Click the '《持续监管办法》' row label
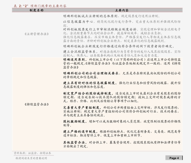This screenshot has width=191, height=163. point(37,104)
